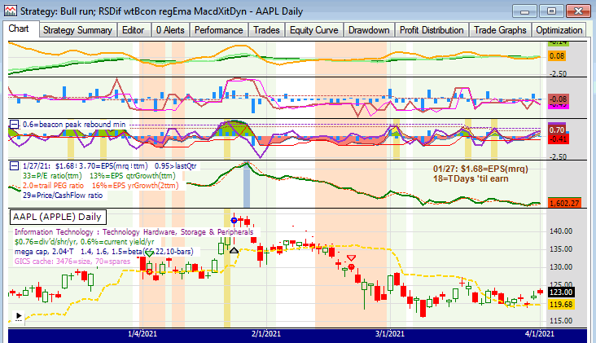Click the 115.00 price axis label
This screenshot has width=596, height=343.
(561, 320)
